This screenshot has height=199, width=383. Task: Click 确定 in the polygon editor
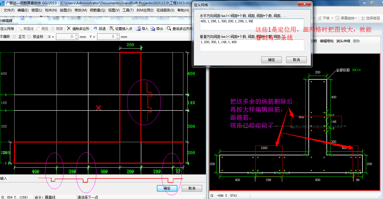tap(167, 188)
